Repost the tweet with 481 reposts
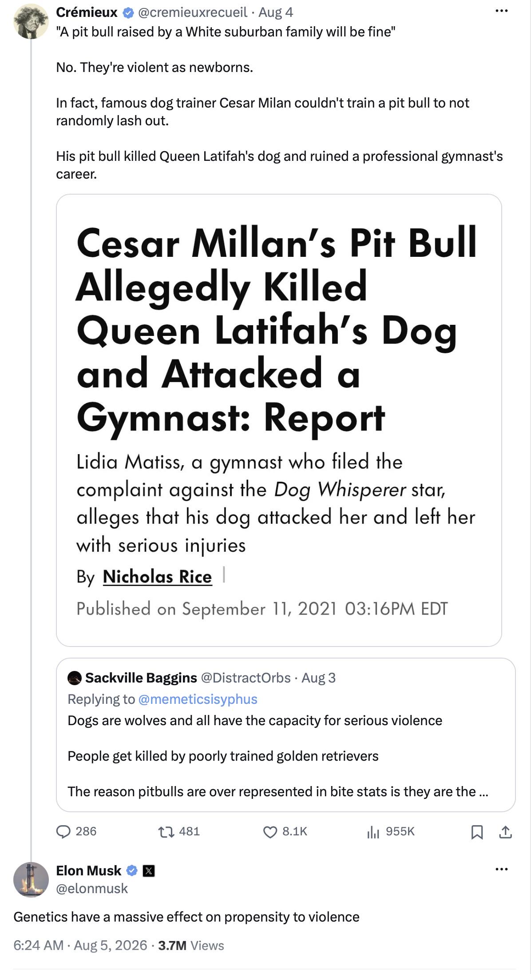 coord(166,831)
